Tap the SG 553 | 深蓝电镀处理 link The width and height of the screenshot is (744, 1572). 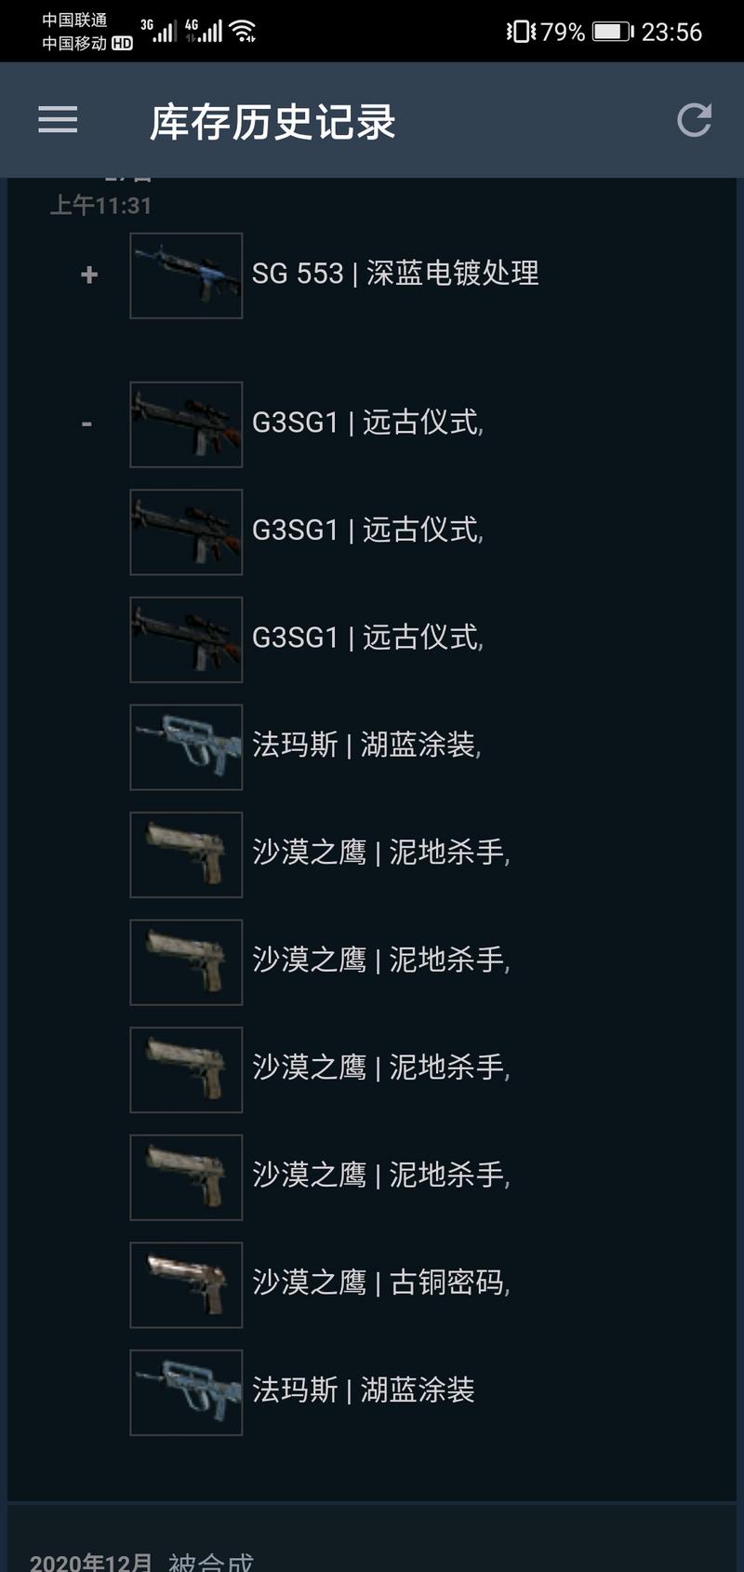[x=395, y=274]
